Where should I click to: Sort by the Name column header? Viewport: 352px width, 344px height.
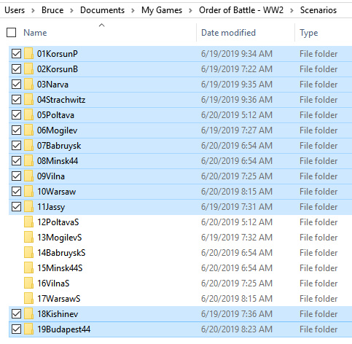click(x=35, y=33)
